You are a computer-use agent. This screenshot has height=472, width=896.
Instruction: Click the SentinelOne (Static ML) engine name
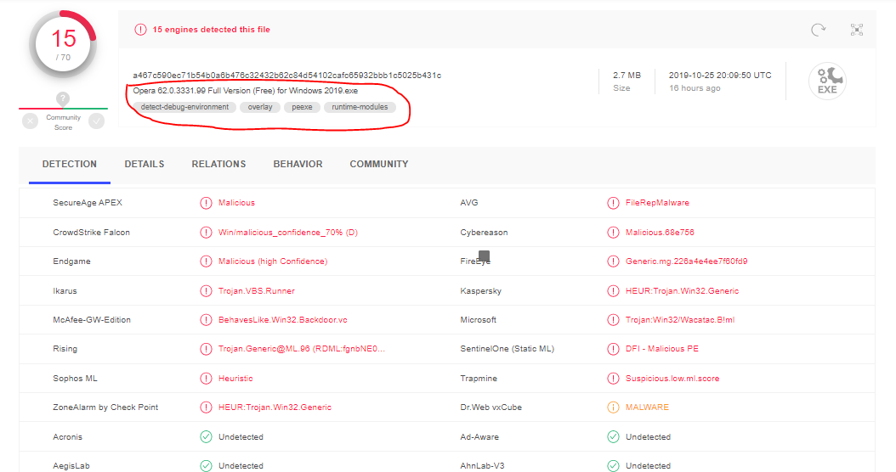[x=508, y=349]
